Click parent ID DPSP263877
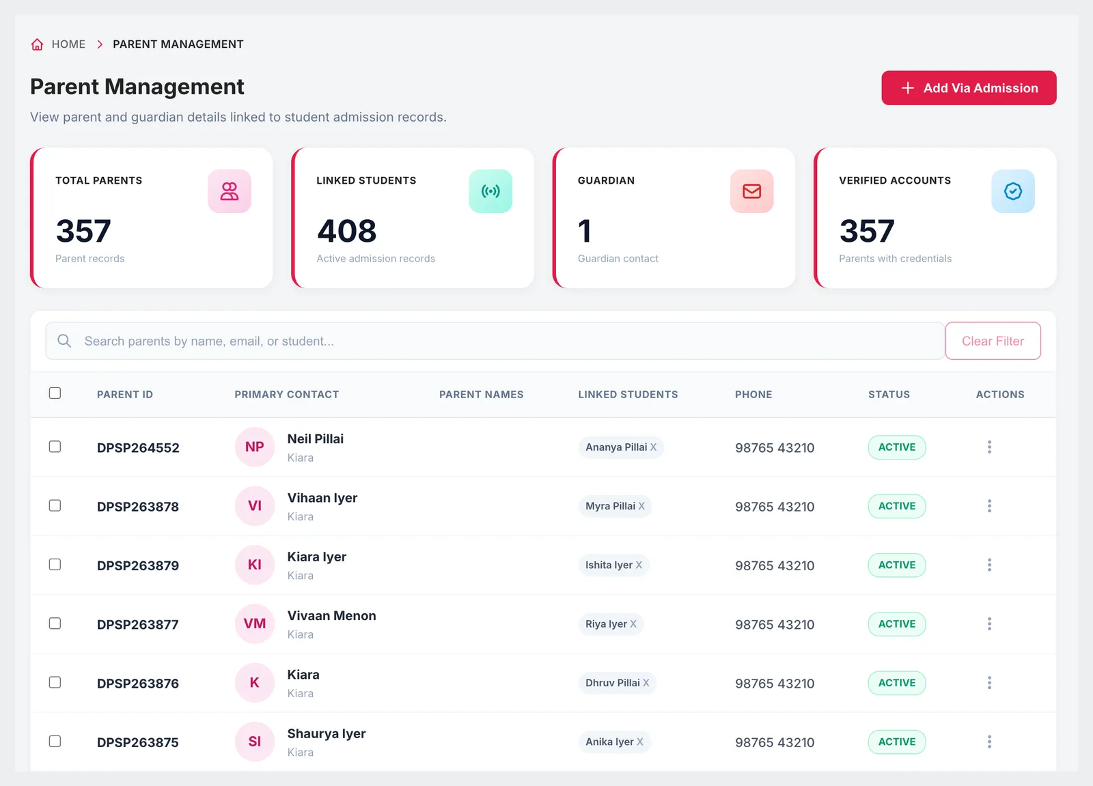 (x=138, y=625)
